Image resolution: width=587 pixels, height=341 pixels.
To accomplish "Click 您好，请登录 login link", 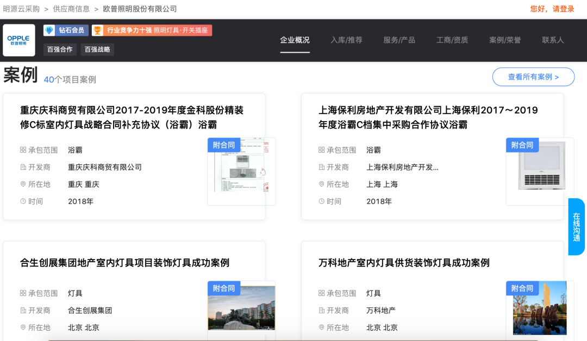I will (552, 9).
